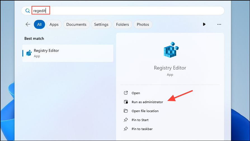Switch to the Photos filter tab
250x141 pixels.
[x=143, y=24]
